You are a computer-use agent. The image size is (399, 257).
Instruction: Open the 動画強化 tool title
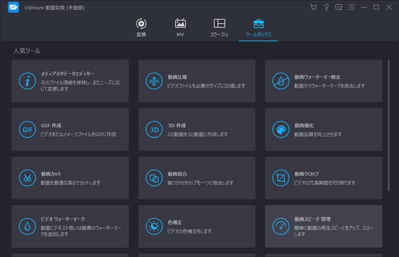304,125
